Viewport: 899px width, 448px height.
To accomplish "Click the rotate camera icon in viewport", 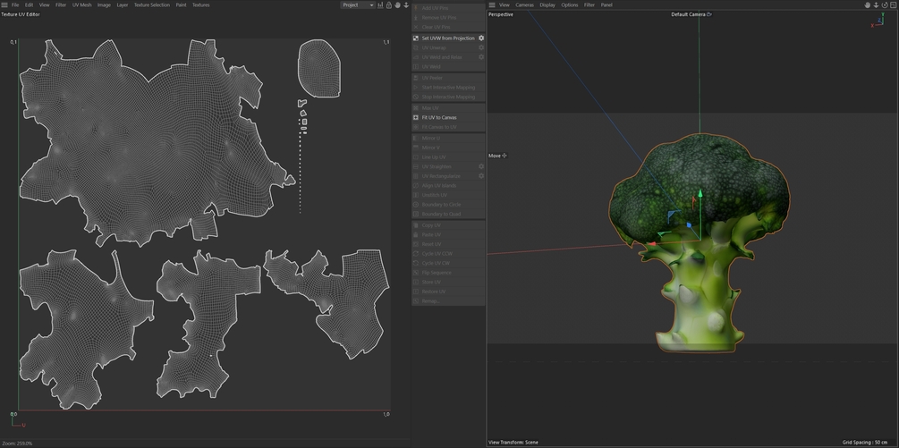I will pos(885,4).
